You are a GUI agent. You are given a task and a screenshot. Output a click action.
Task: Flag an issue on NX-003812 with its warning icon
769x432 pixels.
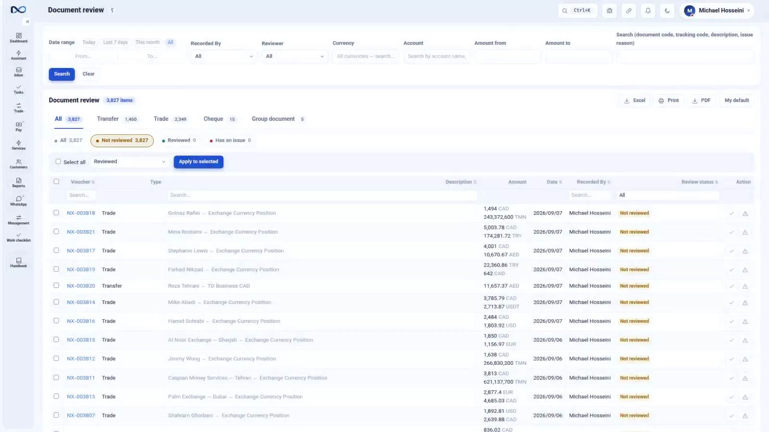pyautogui.click(x=745, y=359)
